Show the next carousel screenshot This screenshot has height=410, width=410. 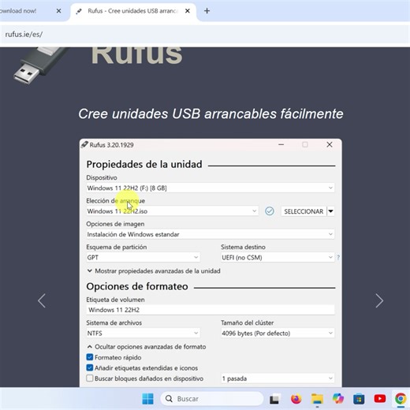click(x=379, y=300)
